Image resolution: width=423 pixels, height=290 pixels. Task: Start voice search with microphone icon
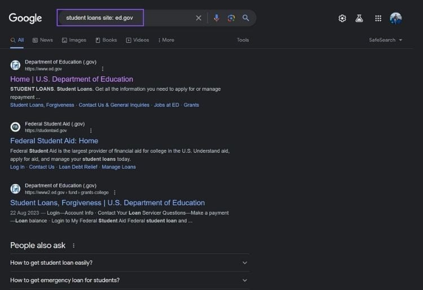(x=217, y=18)
